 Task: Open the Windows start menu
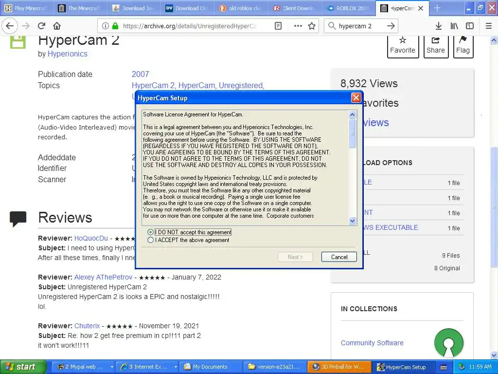click(x=23, y=367)
